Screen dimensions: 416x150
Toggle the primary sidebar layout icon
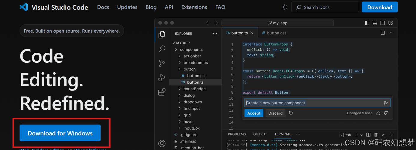coord(367,23)
